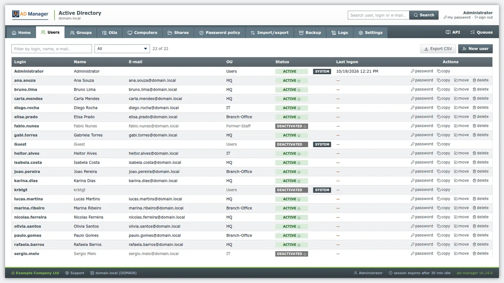Toggle ACTIVE status for marina.ribeiro
Screen dimensions: 504x283
291,208
